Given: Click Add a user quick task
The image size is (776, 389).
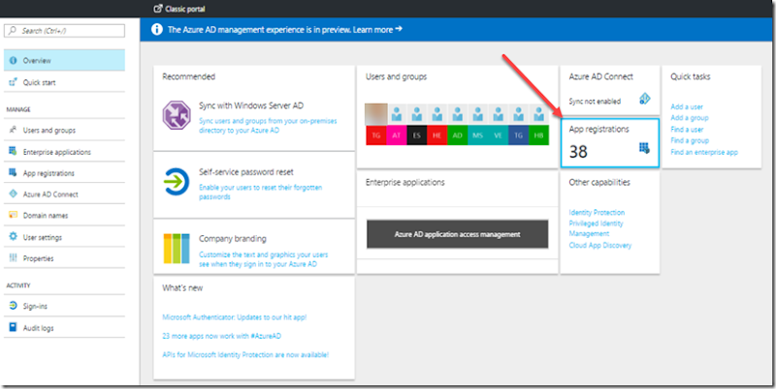Looking at the screenshot, I should [687, 106].
